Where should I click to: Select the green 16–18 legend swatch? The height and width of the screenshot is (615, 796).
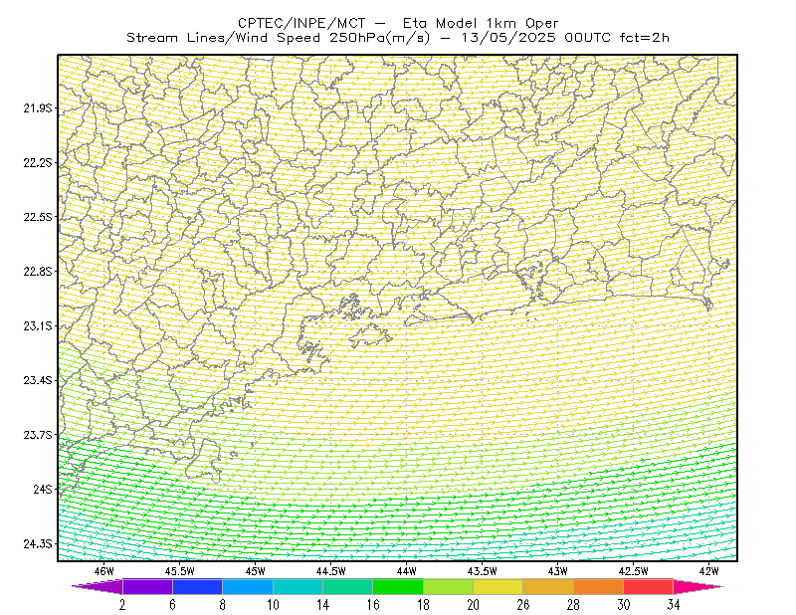(398, 586)
